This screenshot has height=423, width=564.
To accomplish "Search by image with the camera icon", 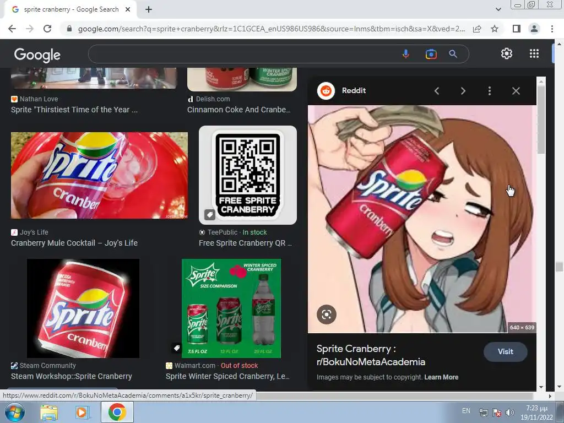I will 431,54.
